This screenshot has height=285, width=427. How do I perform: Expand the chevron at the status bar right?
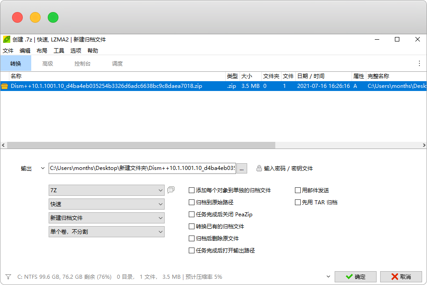pyautogui.click(x=328, y=277)
